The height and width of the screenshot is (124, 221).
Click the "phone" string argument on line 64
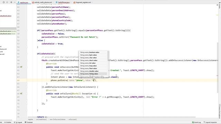79,80
